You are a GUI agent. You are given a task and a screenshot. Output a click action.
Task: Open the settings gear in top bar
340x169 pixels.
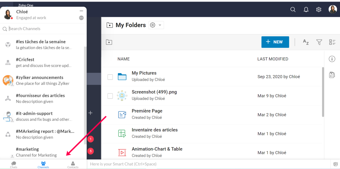tap(319, 10)
